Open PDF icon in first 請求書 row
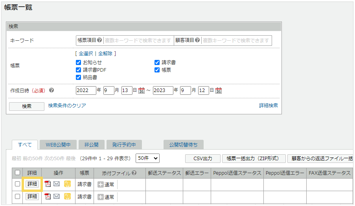This screenshot has width=355, height=206. [x=48, y=184]
